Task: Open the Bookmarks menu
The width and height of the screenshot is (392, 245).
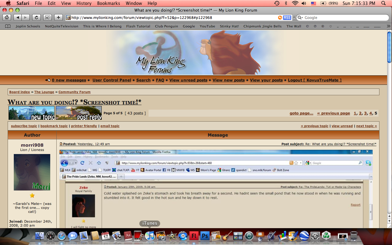Action: (x=108, y=3)
